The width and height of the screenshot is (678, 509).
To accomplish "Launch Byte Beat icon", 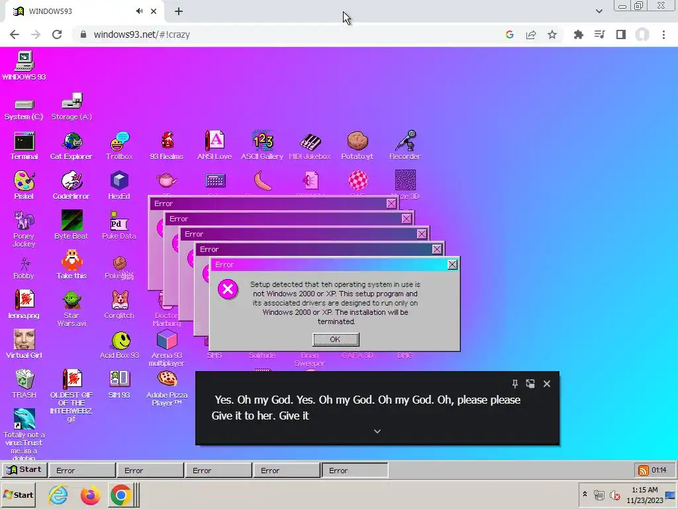I will (x=72, y=225).
